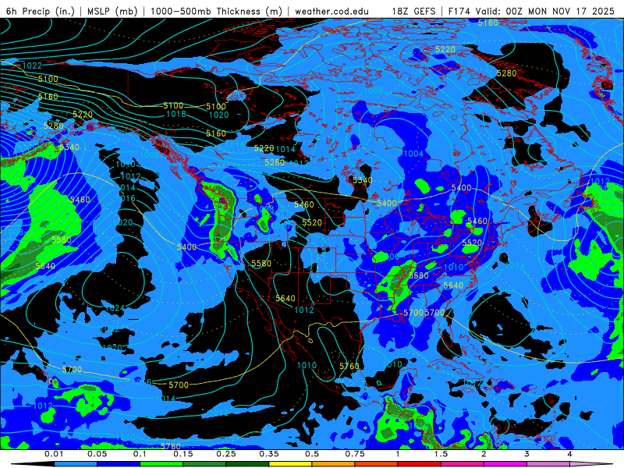Image resolution: width=624 pixels, height=468 pixels.
Task: Click the '0.35' colorbar value
Action: (x=269, y=454)
